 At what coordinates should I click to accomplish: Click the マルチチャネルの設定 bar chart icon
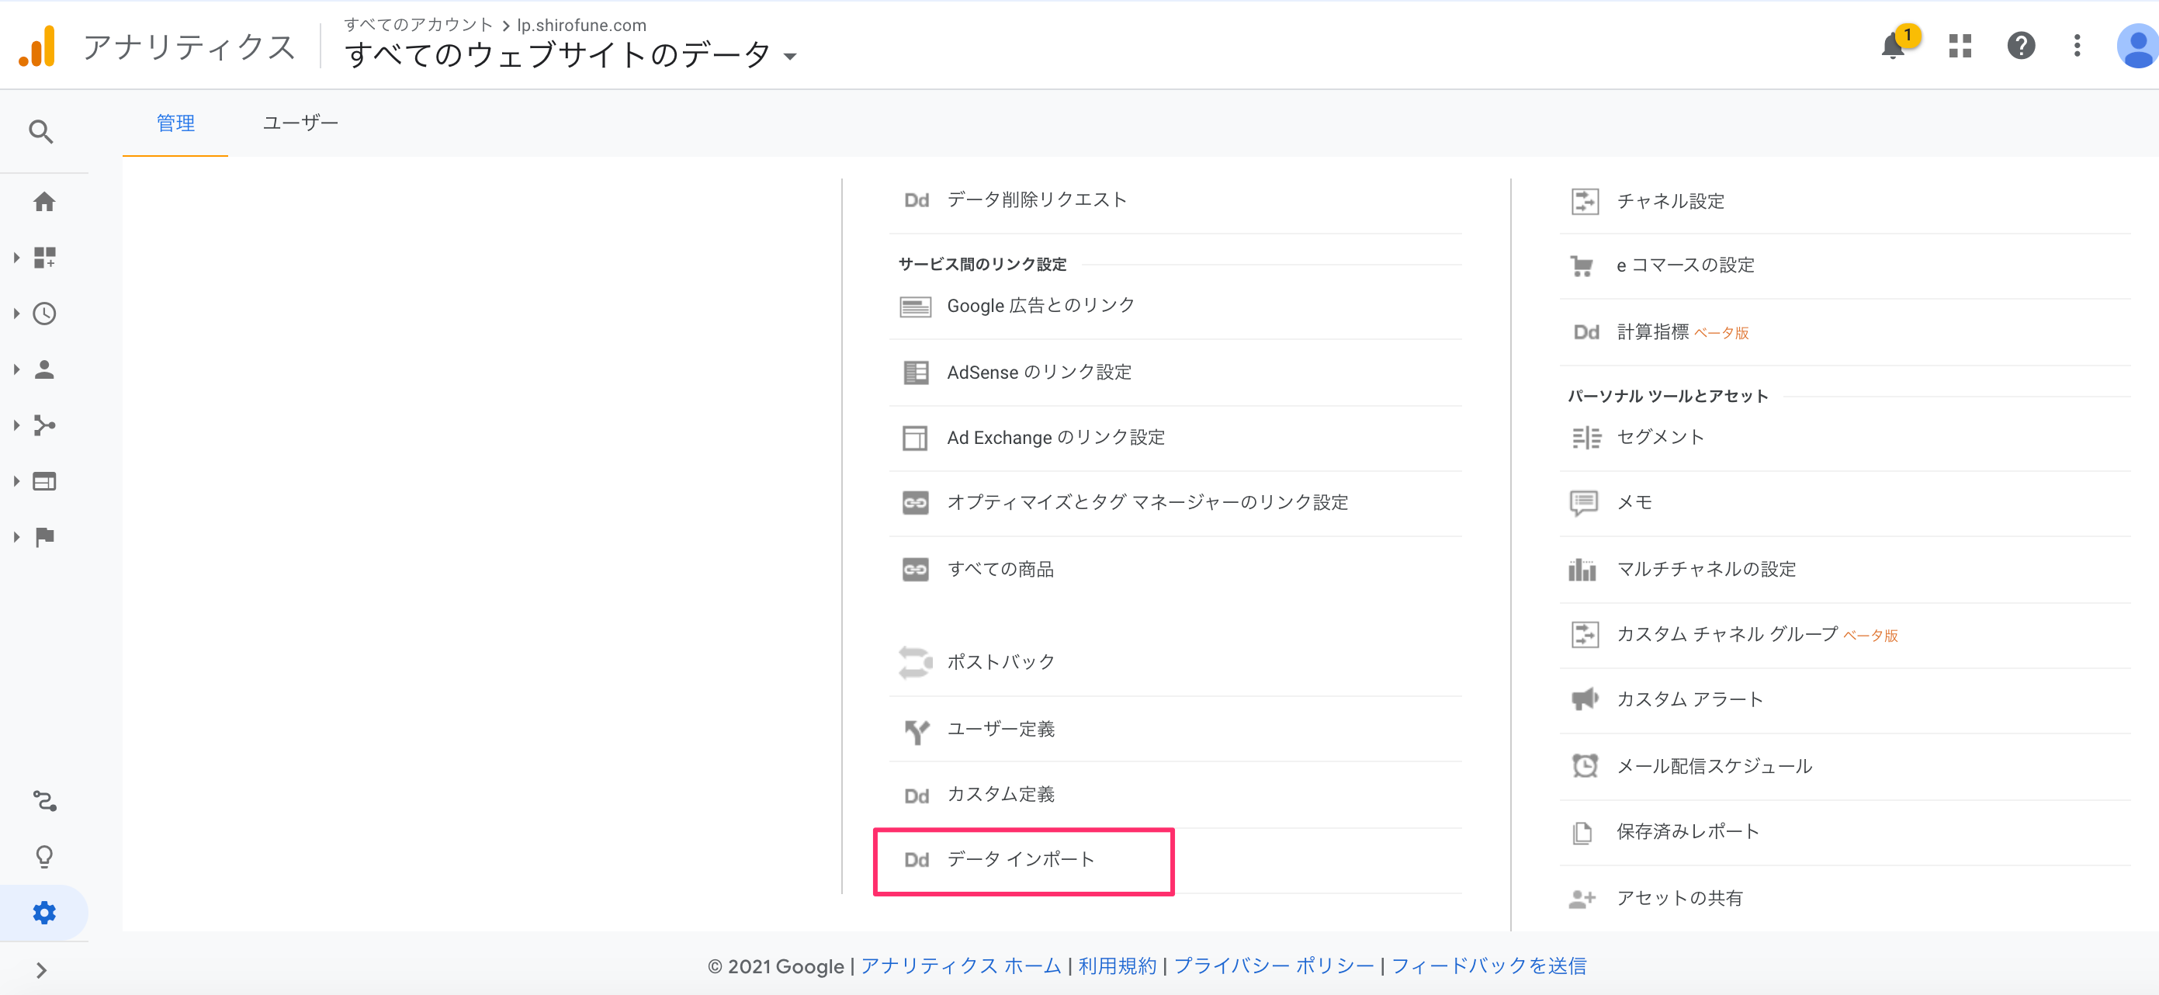1582,569
